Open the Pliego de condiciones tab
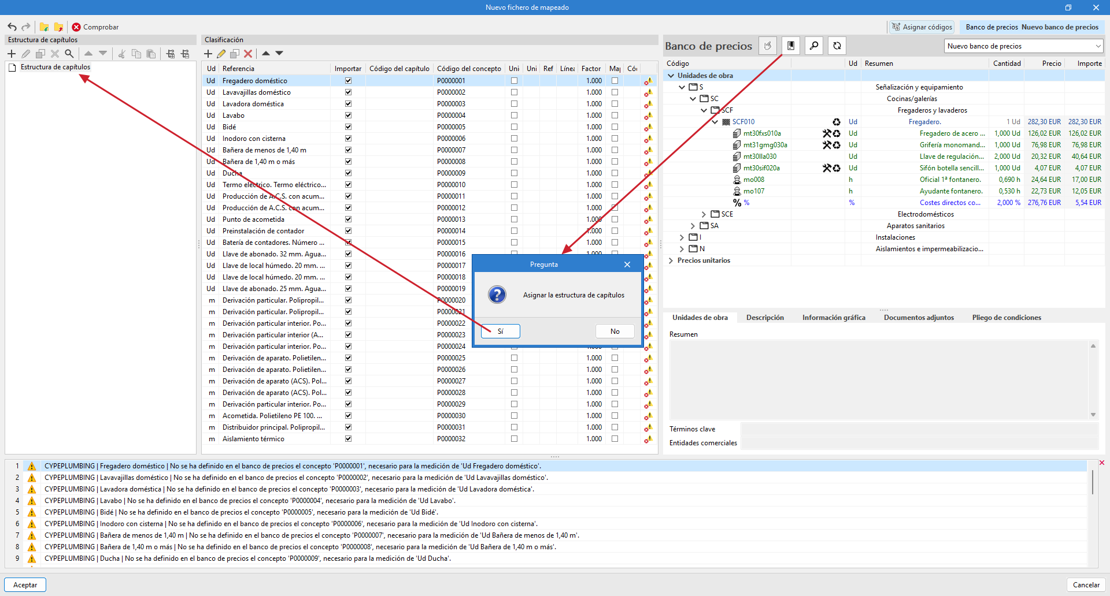The height and width of the screenshot is (596, 1110). [x=1006, y=318]
